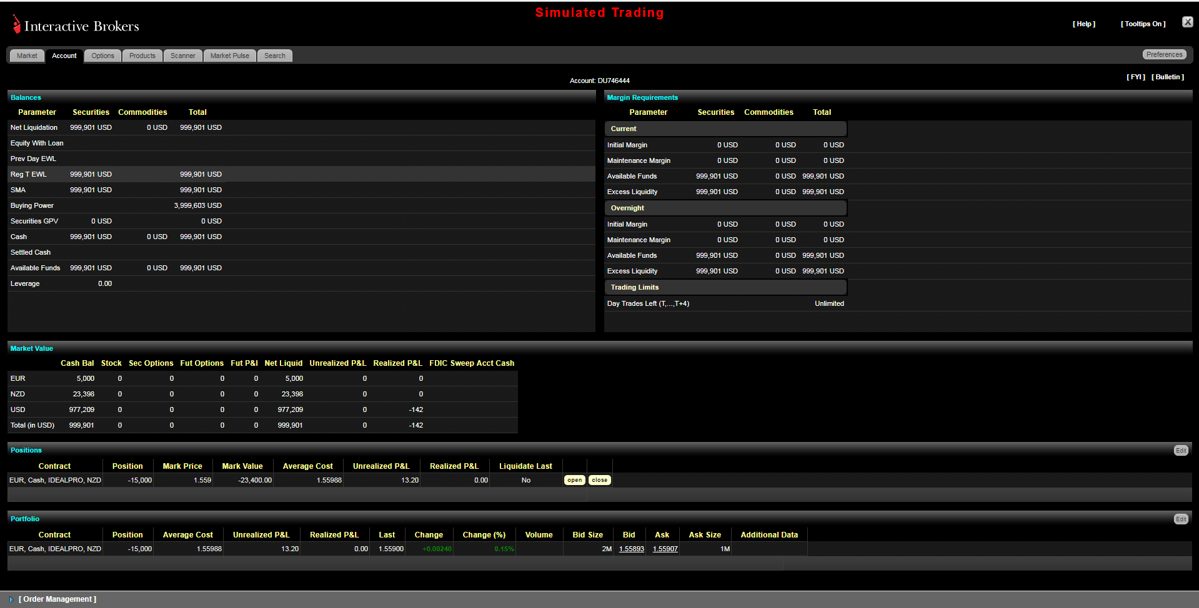The image size is (1199, 608).
Task: Select Total (in USD) row label
Action: pyautogui.click(x=32, y=425)
